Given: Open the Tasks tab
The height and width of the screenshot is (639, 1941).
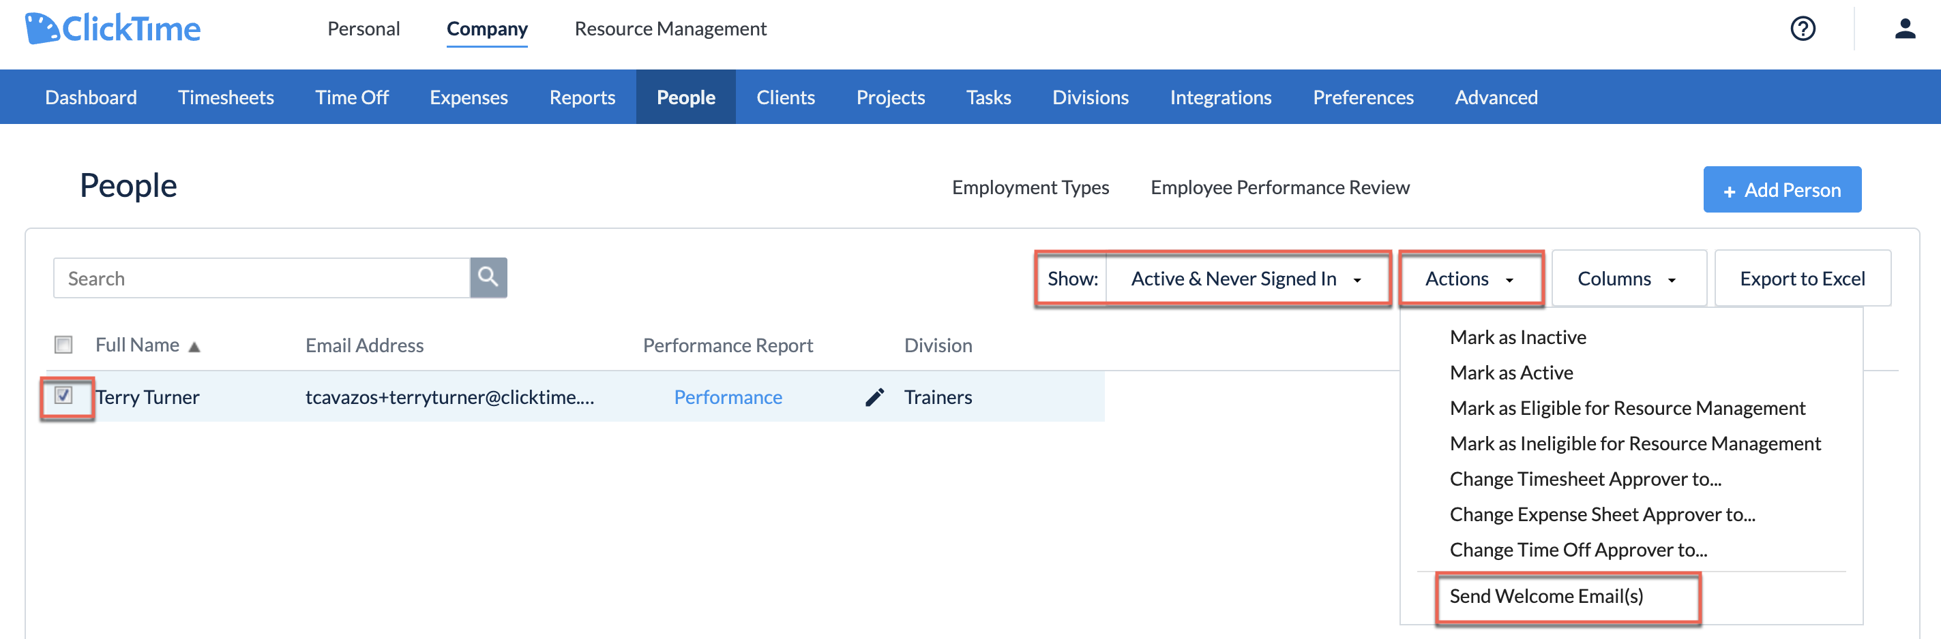Looking at the screenshot, I should pyautogui.click(x=989, y=97).
